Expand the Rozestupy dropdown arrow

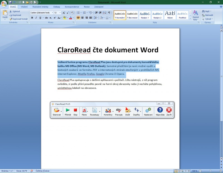click(100, 112)
